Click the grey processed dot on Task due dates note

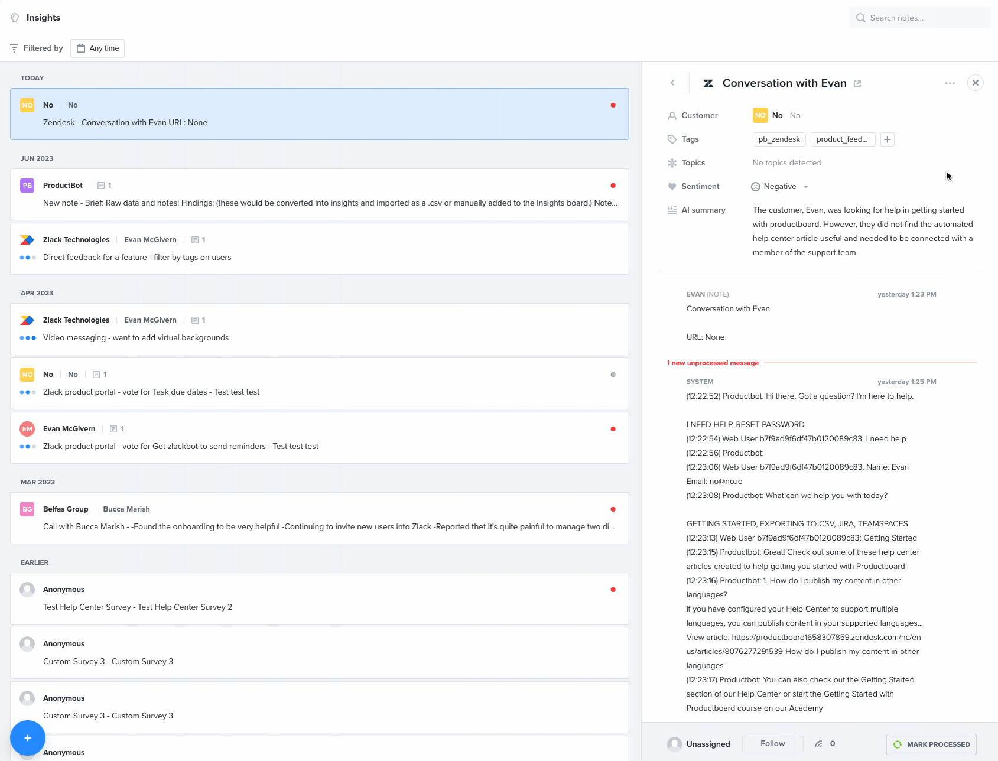pos(613,375)
